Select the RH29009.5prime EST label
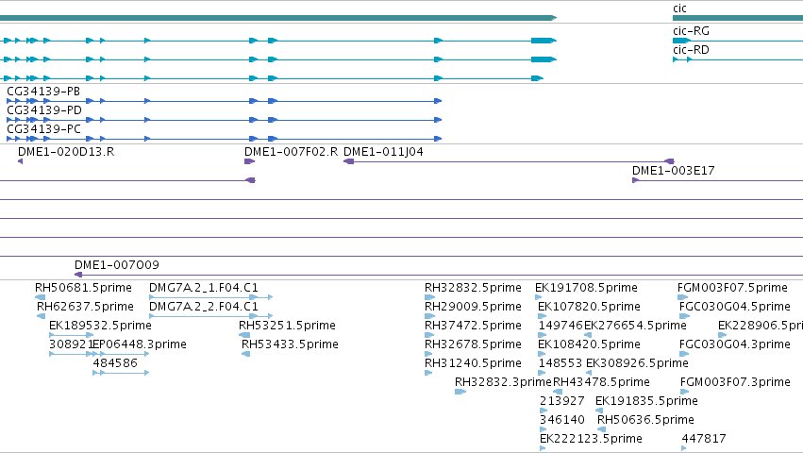 point(473,307)
